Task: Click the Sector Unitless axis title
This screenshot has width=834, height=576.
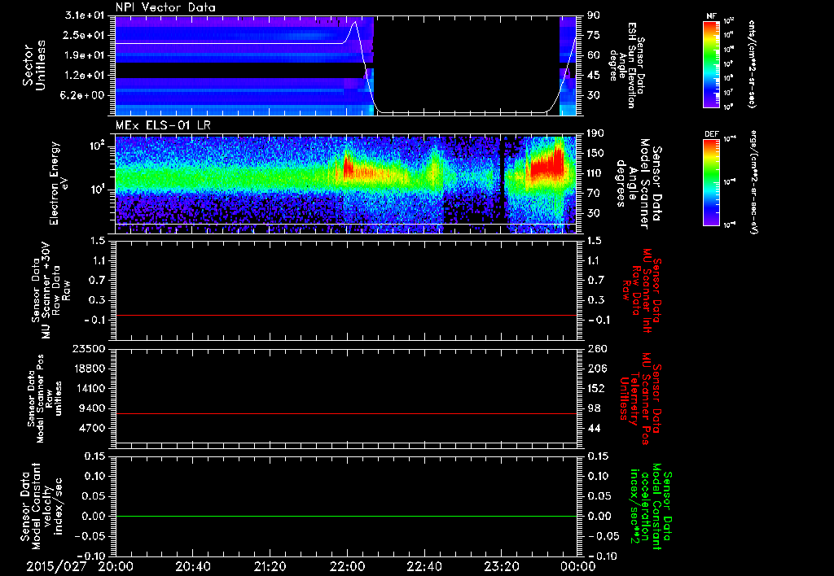Action: (34, 65)
